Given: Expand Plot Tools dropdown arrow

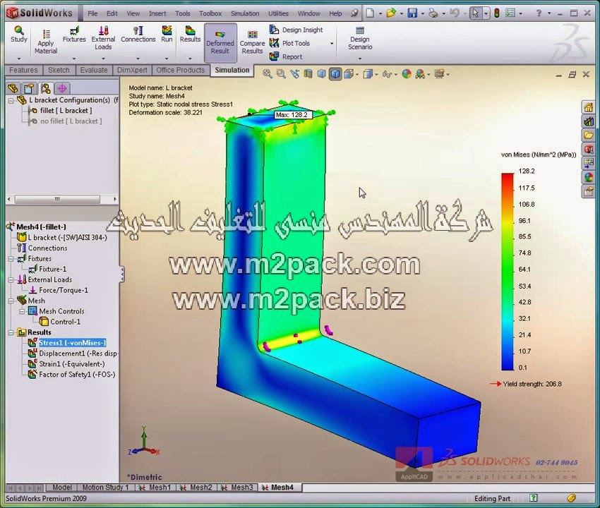Looking at the screenshot, I should 332,44.
